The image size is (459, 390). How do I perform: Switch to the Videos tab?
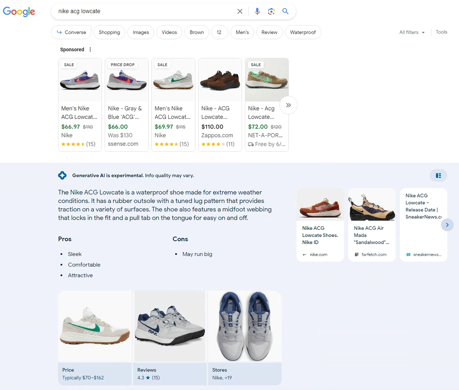click(x=169, y=32)
